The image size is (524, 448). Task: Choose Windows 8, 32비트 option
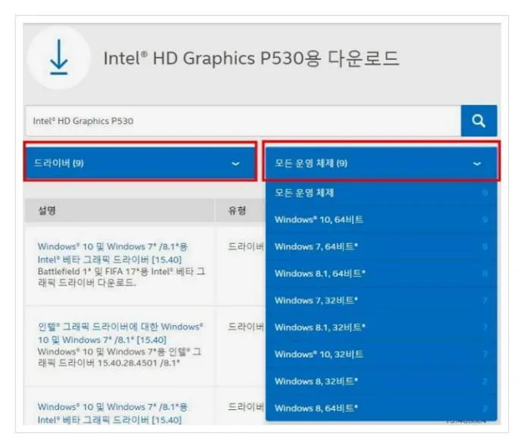(381, 381)
